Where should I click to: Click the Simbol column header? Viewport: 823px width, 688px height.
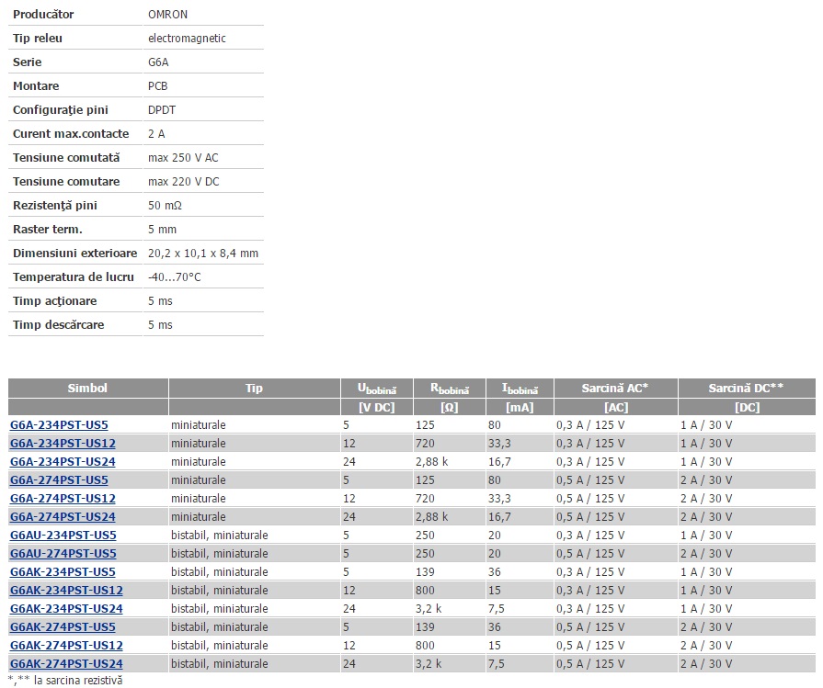[87, 389]
